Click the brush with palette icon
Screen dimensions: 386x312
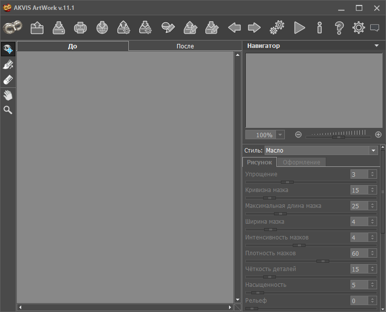(168, 28)
